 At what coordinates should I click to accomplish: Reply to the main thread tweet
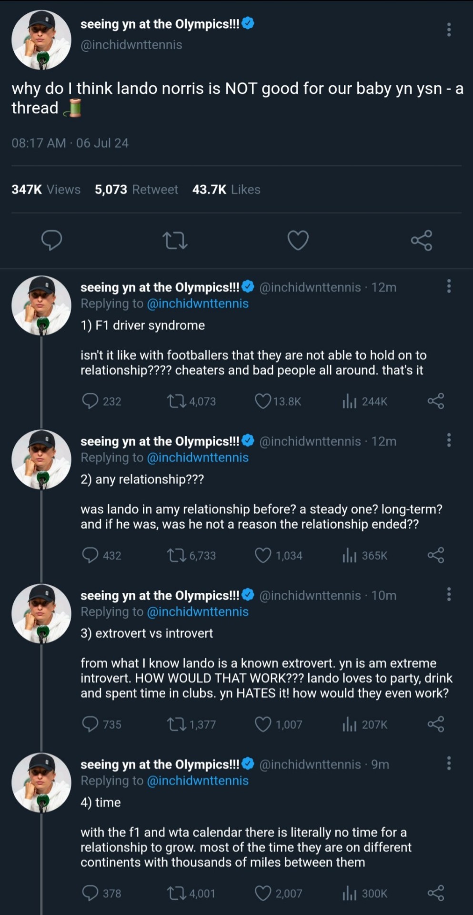coord(51,240)
